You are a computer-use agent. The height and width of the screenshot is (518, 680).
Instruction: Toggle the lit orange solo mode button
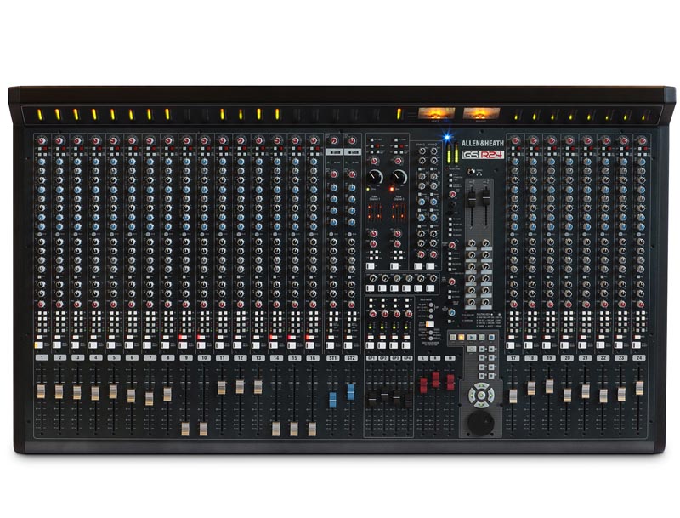[x=429, y=323]
